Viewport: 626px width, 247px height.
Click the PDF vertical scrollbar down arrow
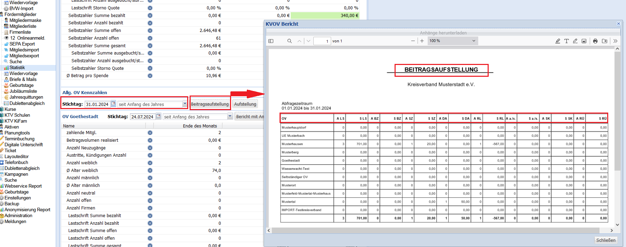(617, 225)
